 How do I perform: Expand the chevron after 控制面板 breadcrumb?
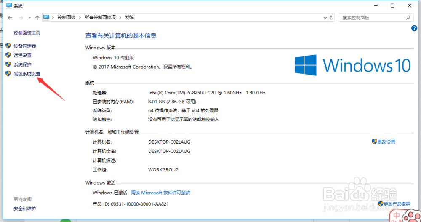pyautogui.click(x=80, y=17)
